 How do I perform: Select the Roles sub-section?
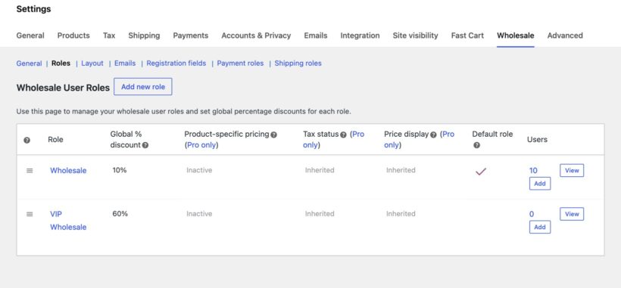(x=61, y=63)
